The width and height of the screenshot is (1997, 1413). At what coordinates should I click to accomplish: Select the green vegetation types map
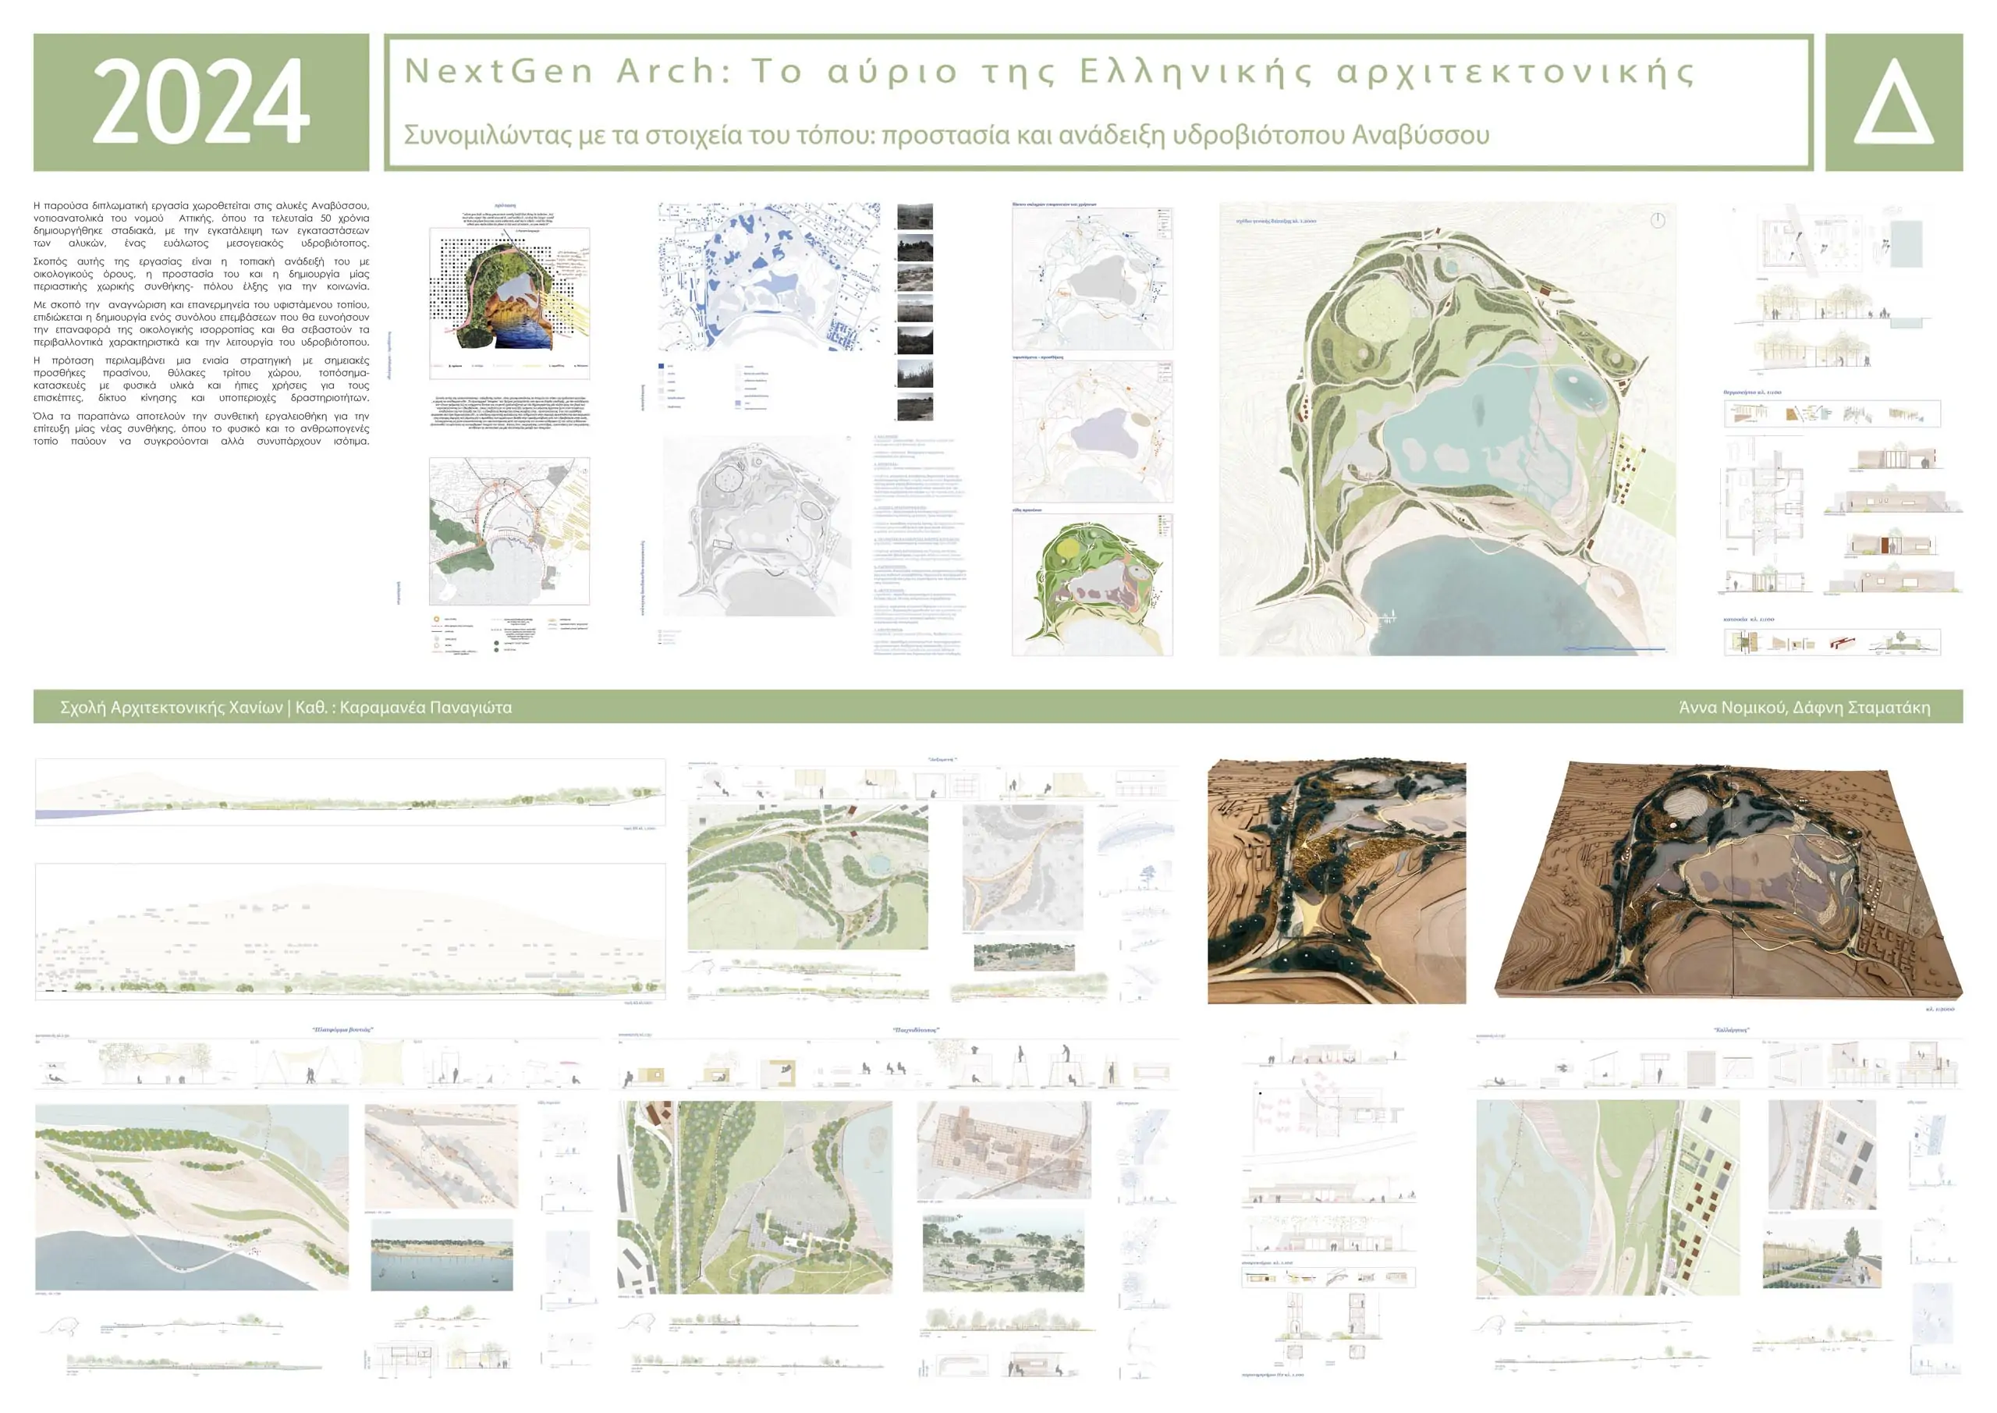1091,584
